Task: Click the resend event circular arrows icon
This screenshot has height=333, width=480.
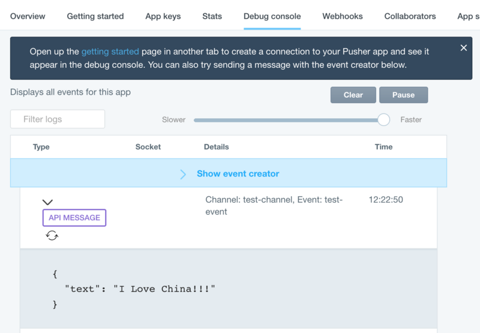Action: [x=52, y=236]
